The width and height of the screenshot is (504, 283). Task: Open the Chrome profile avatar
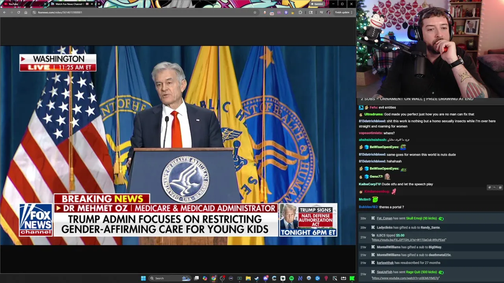tap(328, 12)
